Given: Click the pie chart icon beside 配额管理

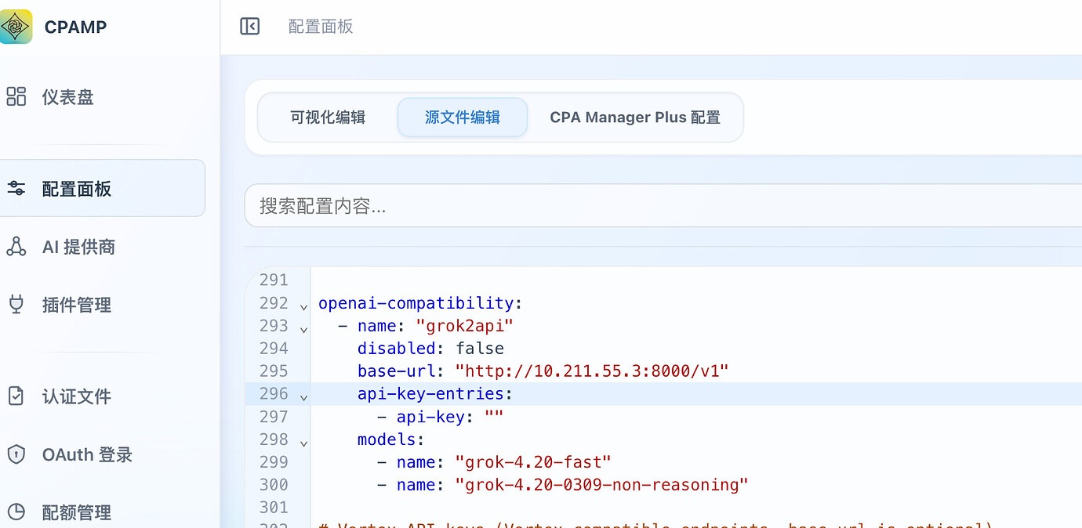Looking at the screenshot, I should [16, 512].
